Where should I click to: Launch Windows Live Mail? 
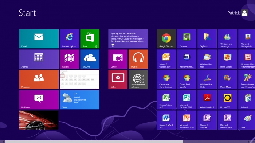coord(207,59)
